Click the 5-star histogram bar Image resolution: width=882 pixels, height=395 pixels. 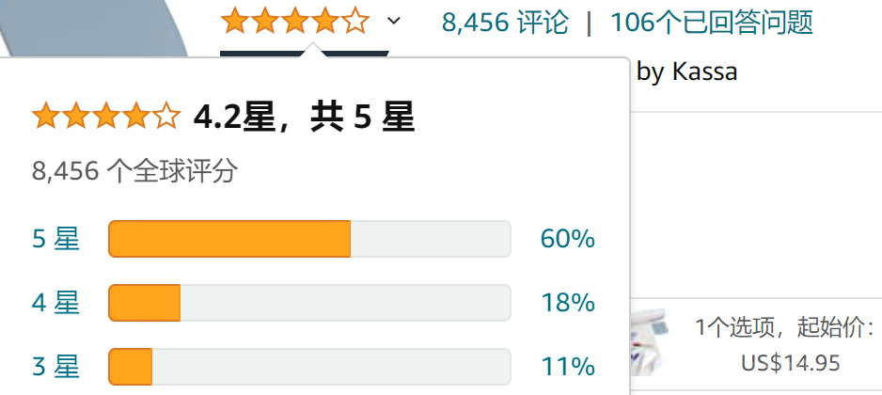point(309,239)
